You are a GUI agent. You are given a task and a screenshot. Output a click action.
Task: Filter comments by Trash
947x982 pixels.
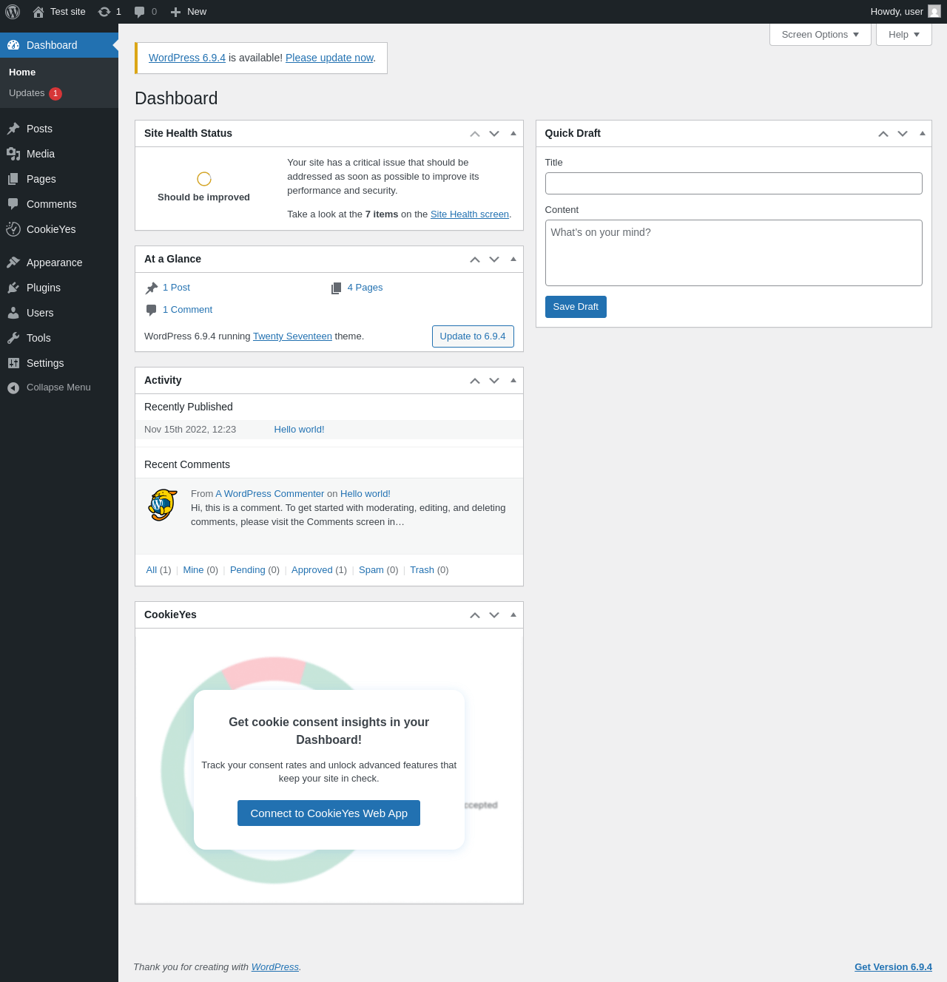pos(422,570)
